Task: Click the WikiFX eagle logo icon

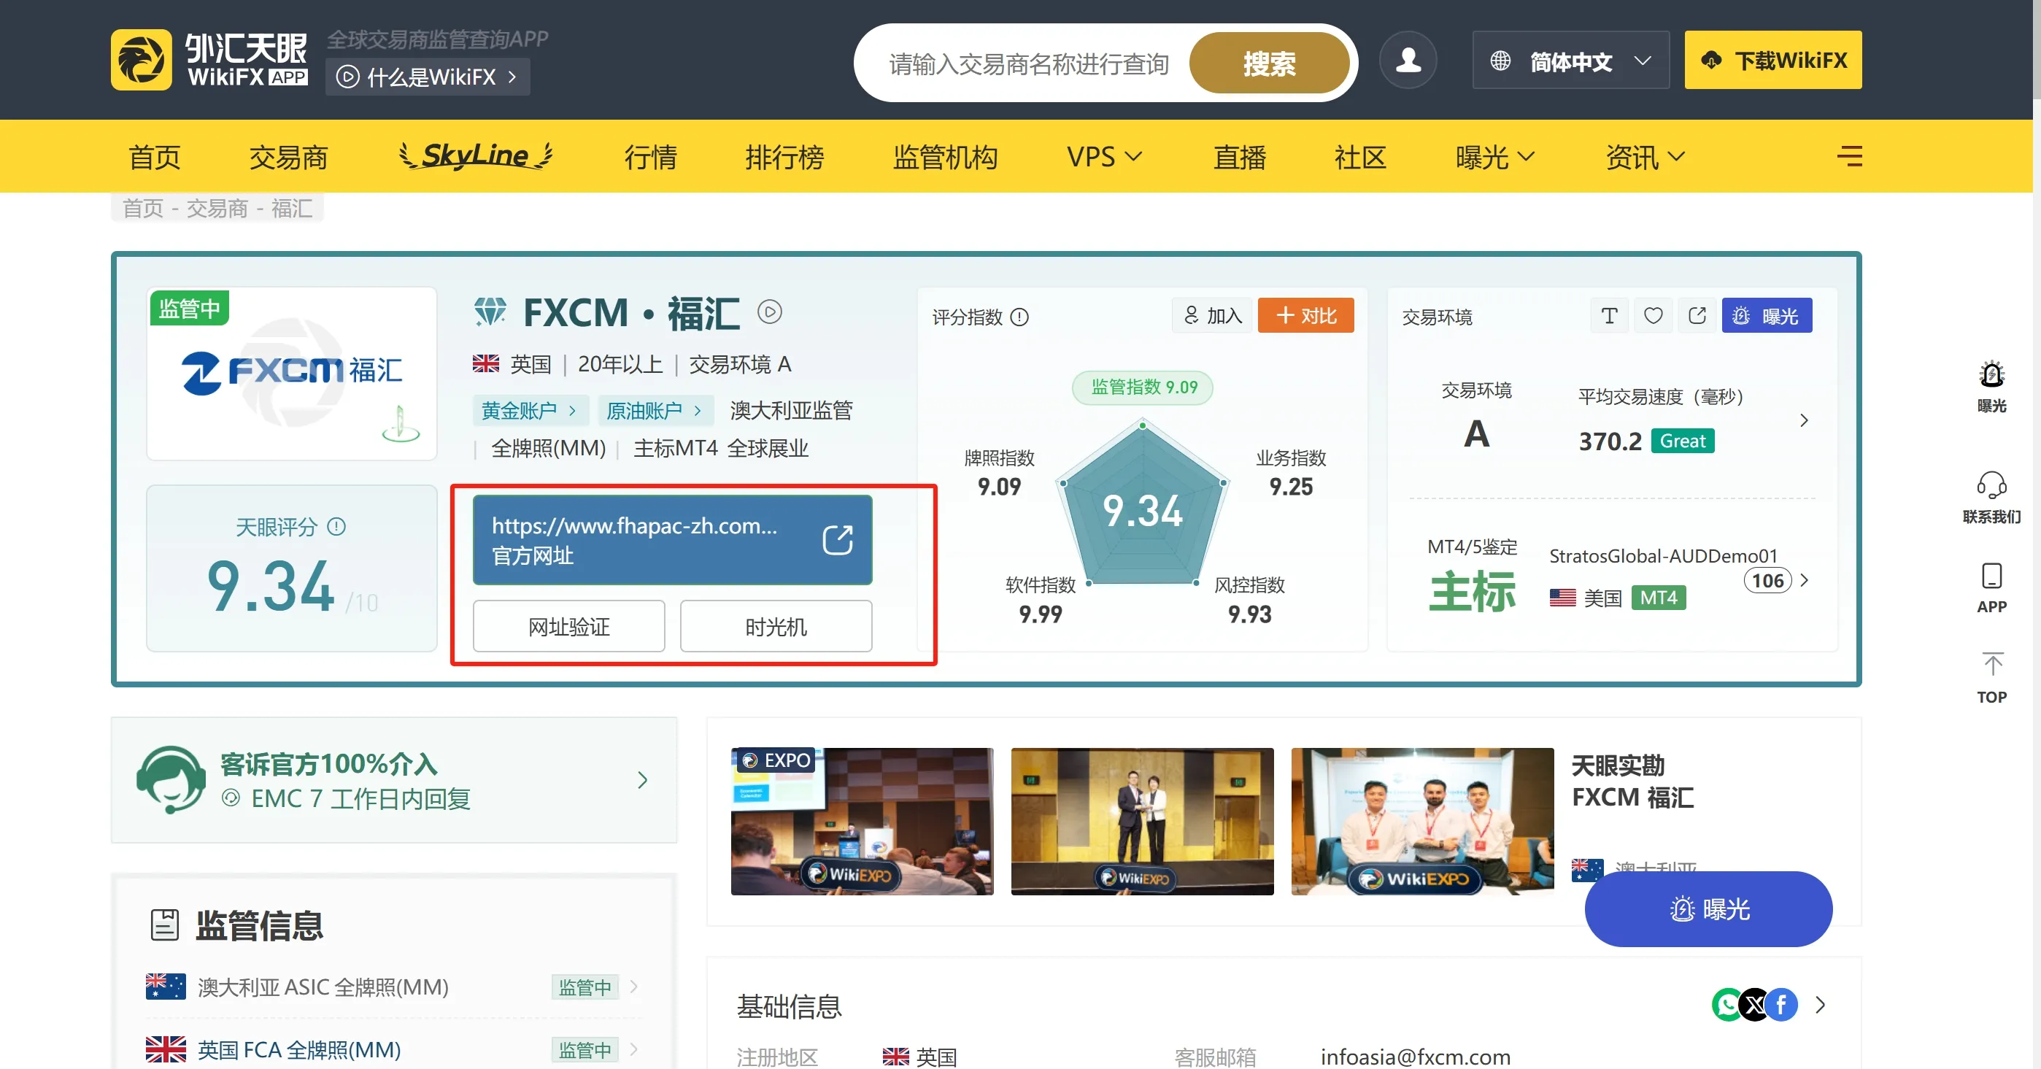Action: pyautogui.click(x=141, y=61)
